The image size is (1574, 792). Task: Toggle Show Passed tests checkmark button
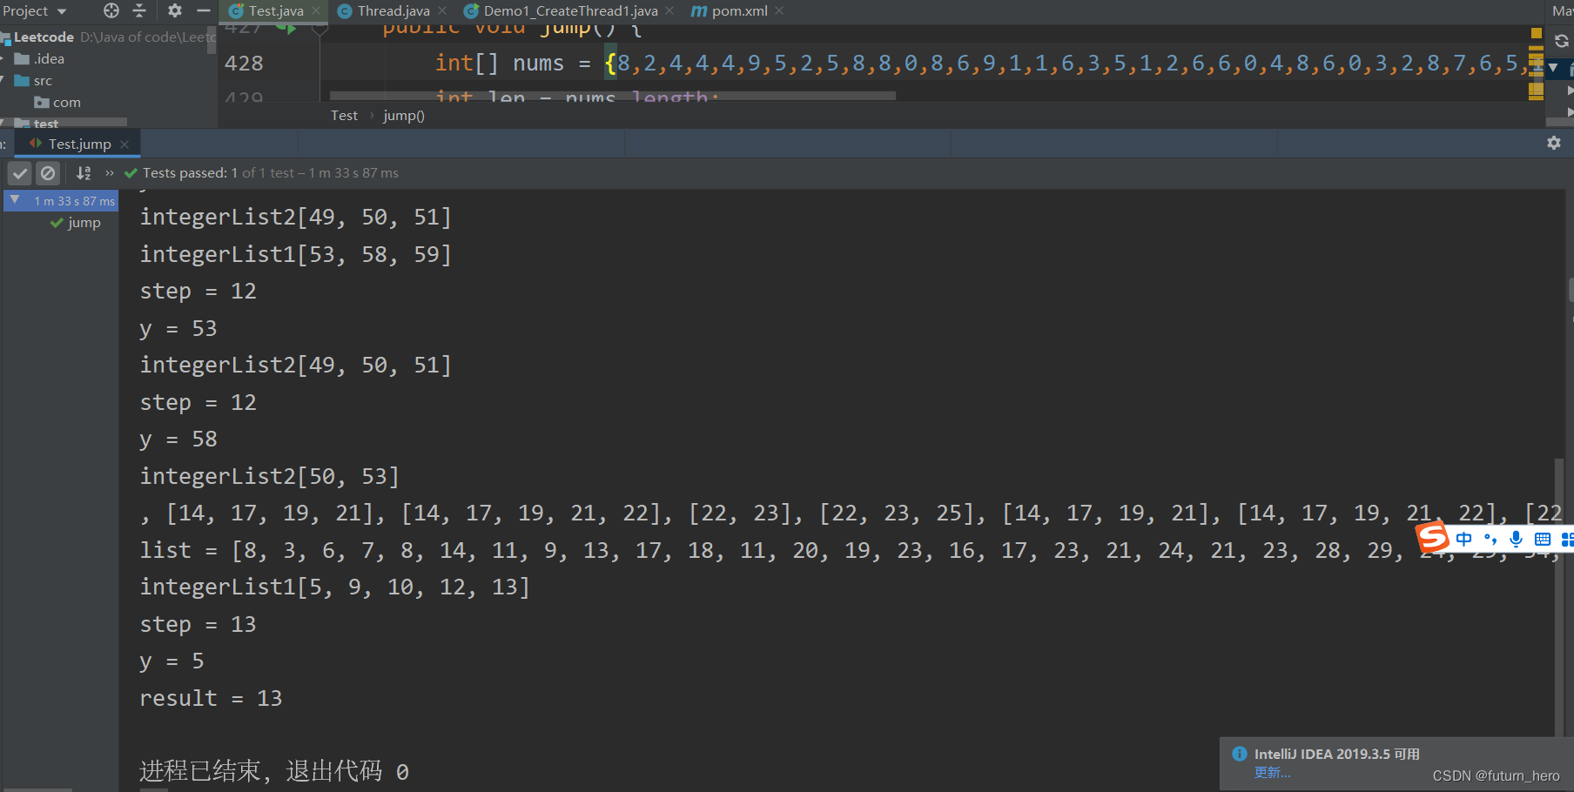pos(20,173)
